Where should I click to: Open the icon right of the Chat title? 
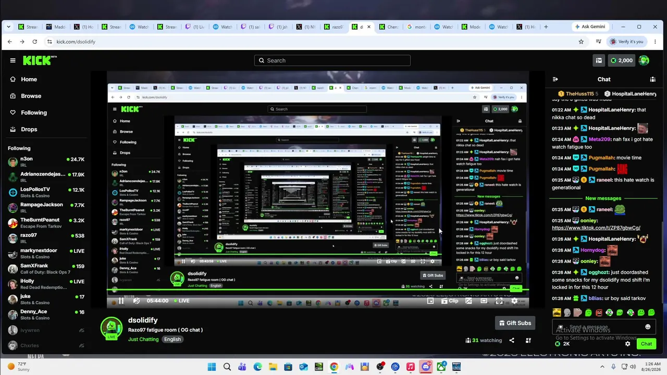[652, 79]
